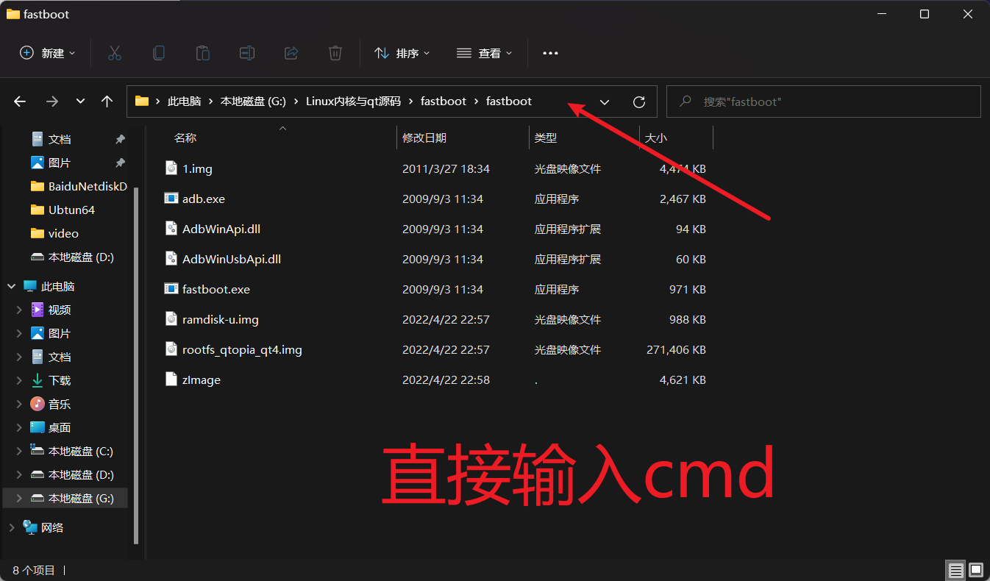
Task: Click the Rename icon in toolbar
Action: pos(247,53)
